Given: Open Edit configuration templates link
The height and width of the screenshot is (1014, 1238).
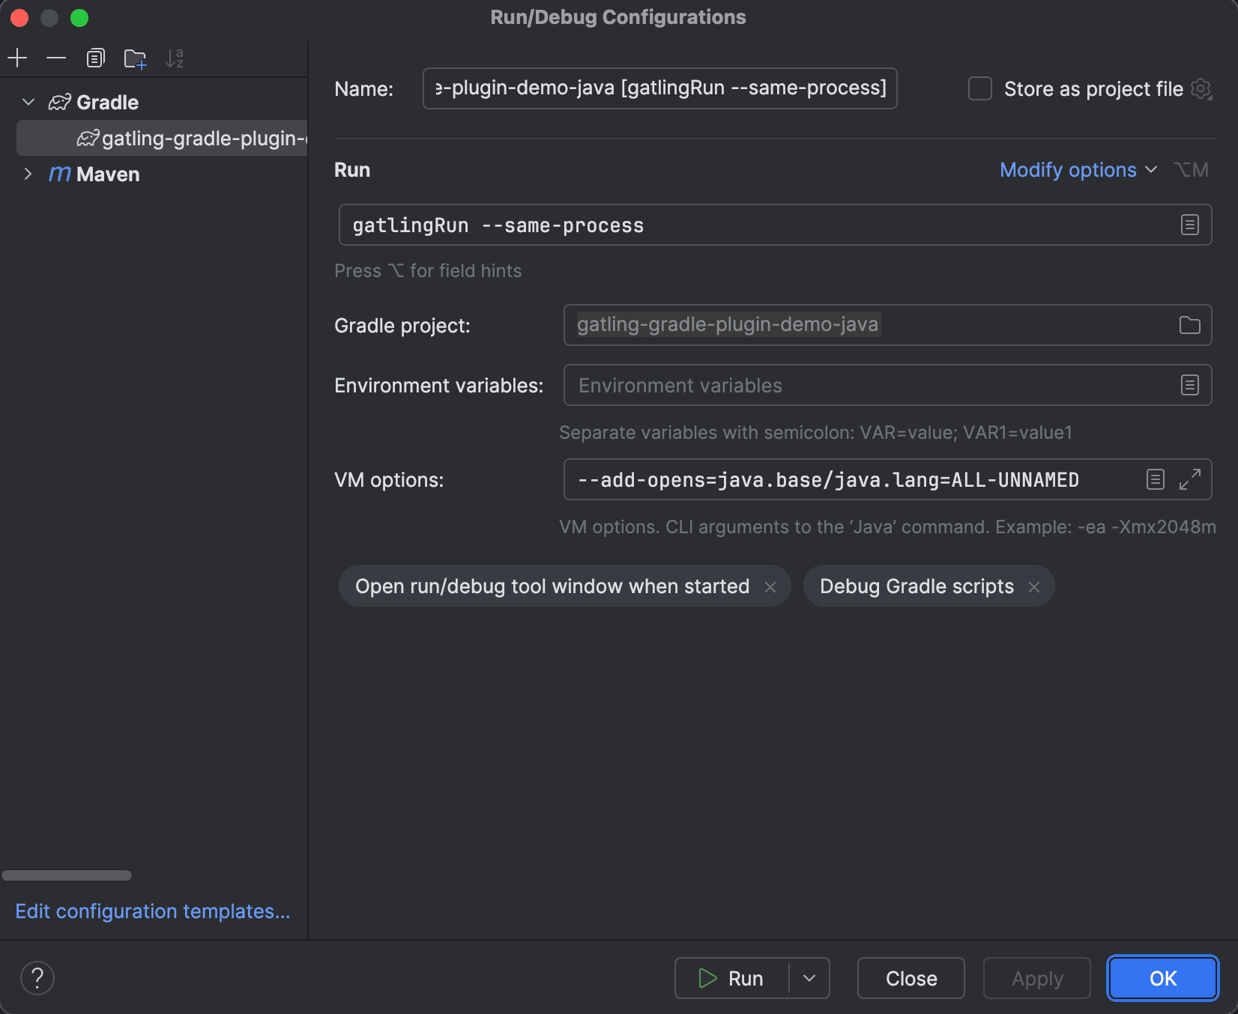Looking at the screenshot, I should tap(153, 911).
